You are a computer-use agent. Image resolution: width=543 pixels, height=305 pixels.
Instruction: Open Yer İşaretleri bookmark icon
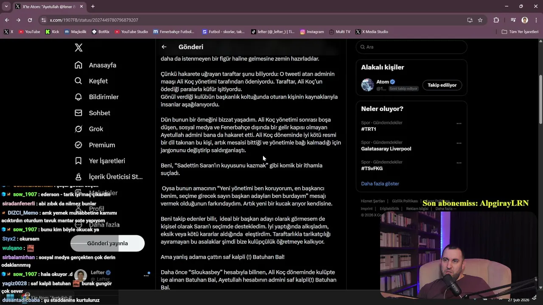click(78, 161)
